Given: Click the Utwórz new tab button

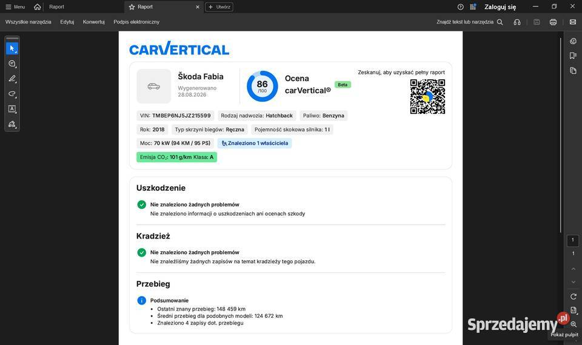Looking at the screenshot, I should [219, 7].
